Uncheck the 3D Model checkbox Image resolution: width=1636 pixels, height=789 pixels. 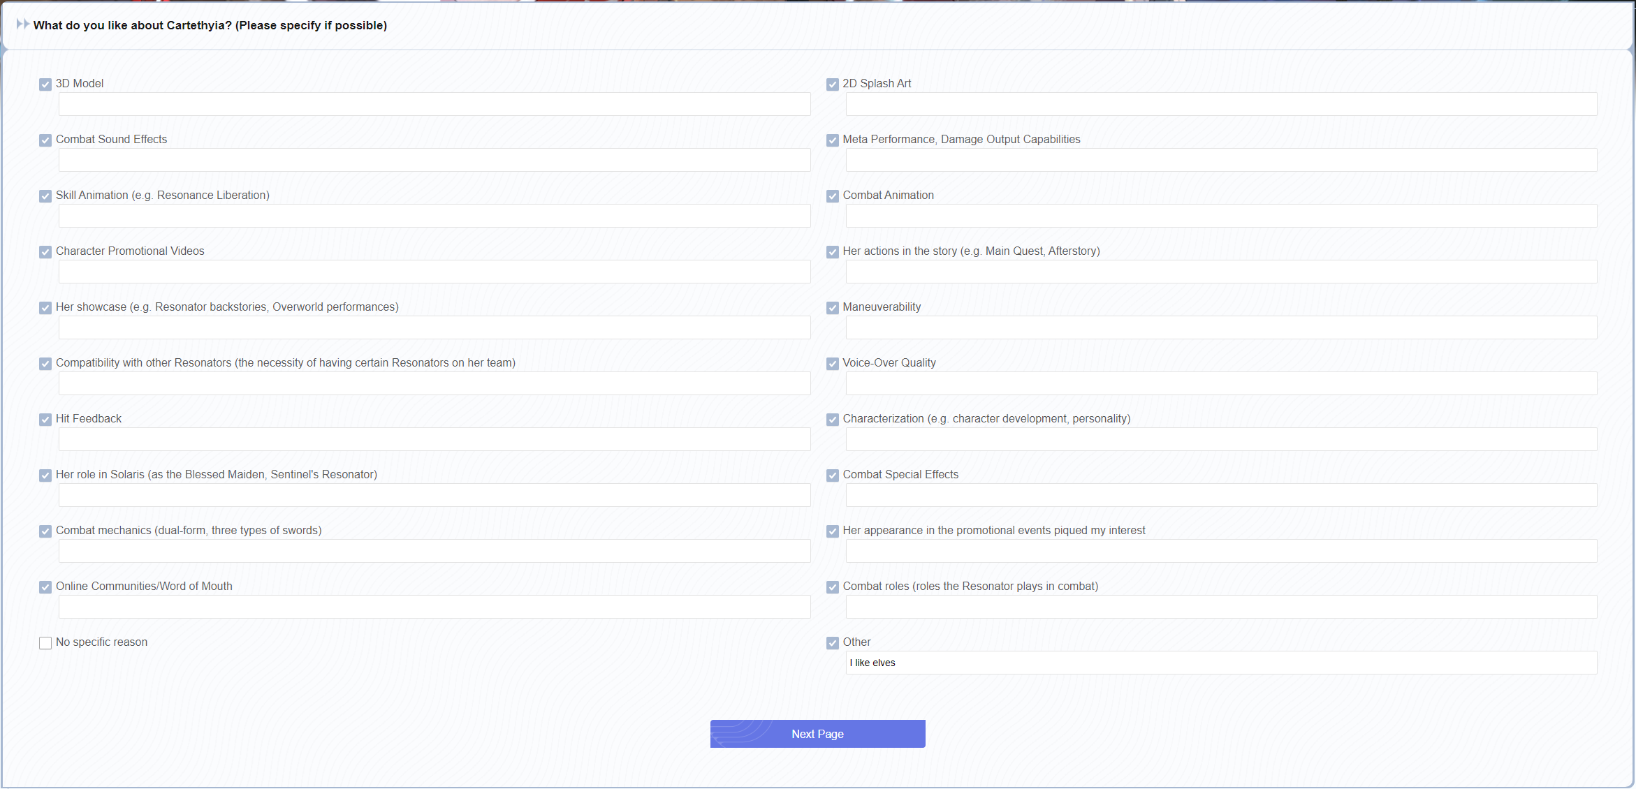pos(45,84)
